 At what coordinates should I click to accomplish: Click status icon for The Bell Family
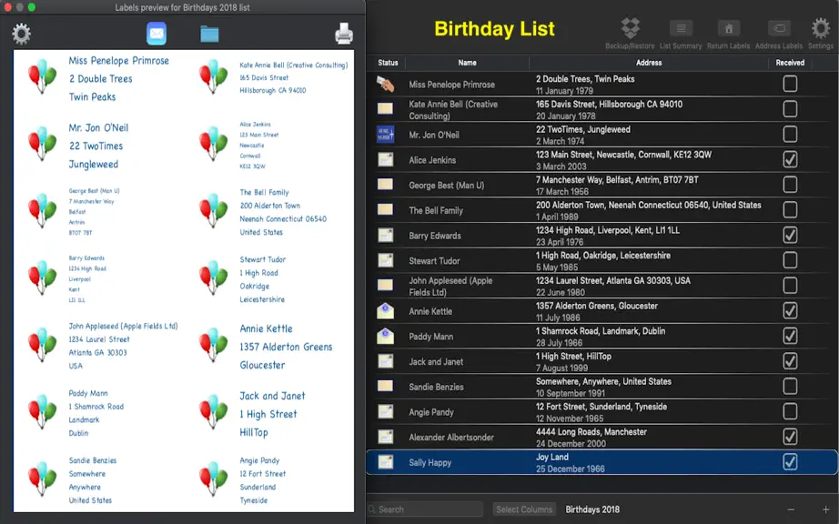point(385,209)
